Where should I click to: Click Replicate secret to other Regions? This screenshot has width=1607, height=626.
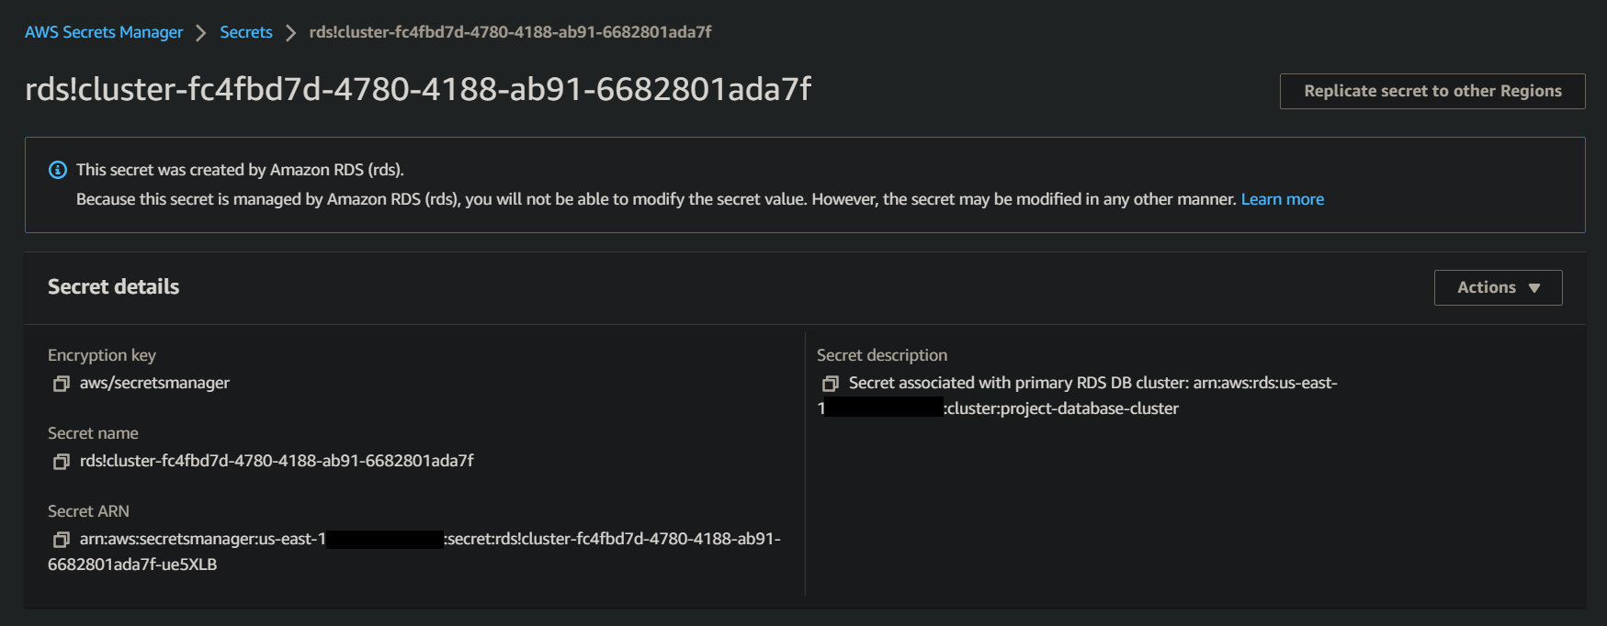pos(1432,91)
